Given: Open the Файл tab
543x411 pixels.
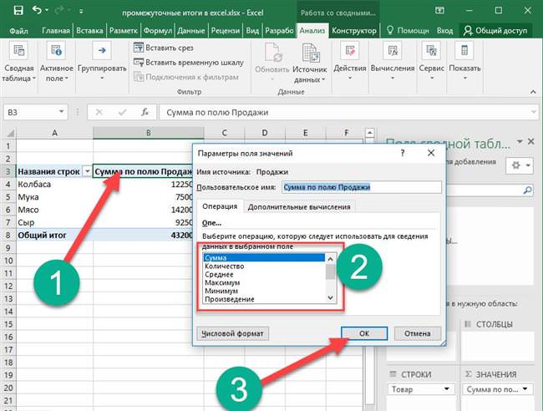Looking at the screenshot, I should pyautogui.click(x=18, y=31).
